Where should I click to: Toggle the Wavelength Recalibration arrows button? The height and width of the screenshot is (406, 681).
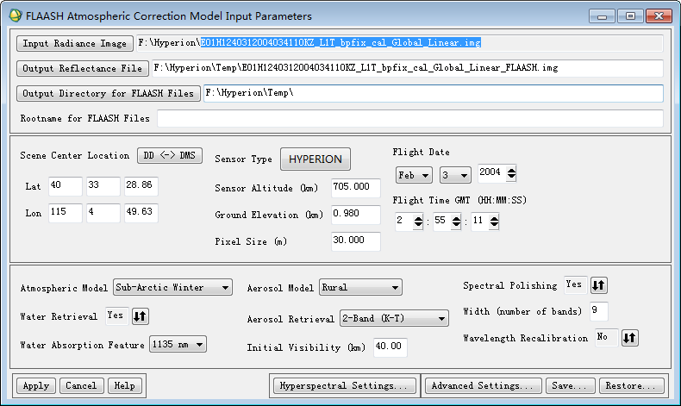(629, 337)
